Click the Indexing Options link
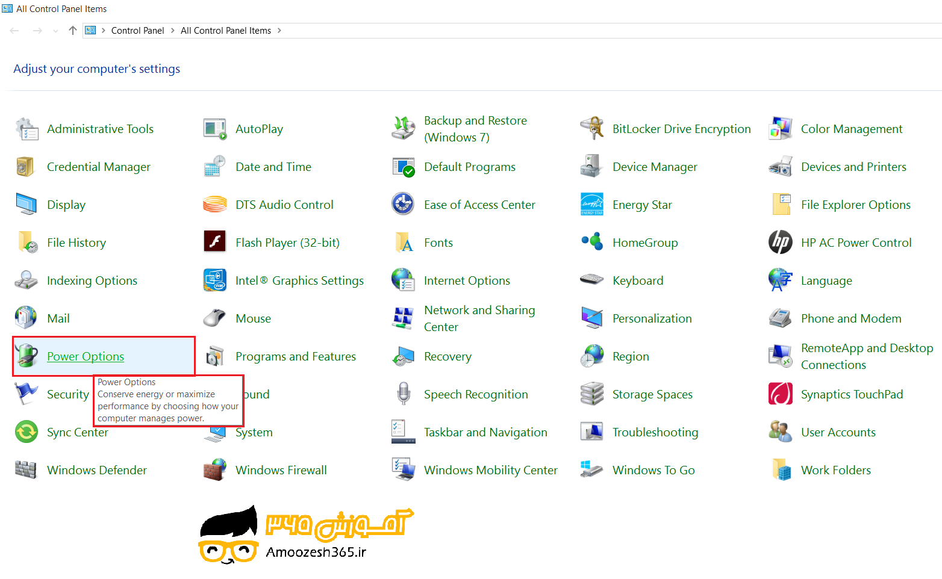 coord(92,280)
